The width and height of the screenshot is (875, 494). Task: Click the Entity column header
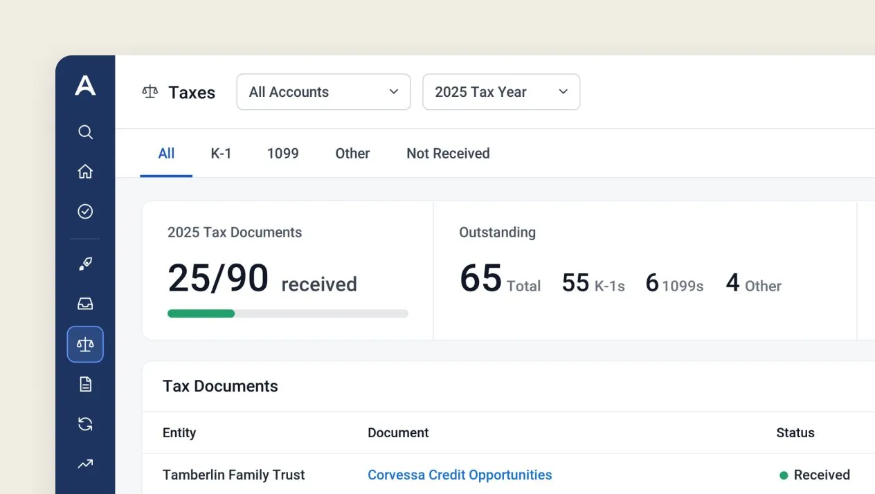pyautogui.click(x=179, y=432)
